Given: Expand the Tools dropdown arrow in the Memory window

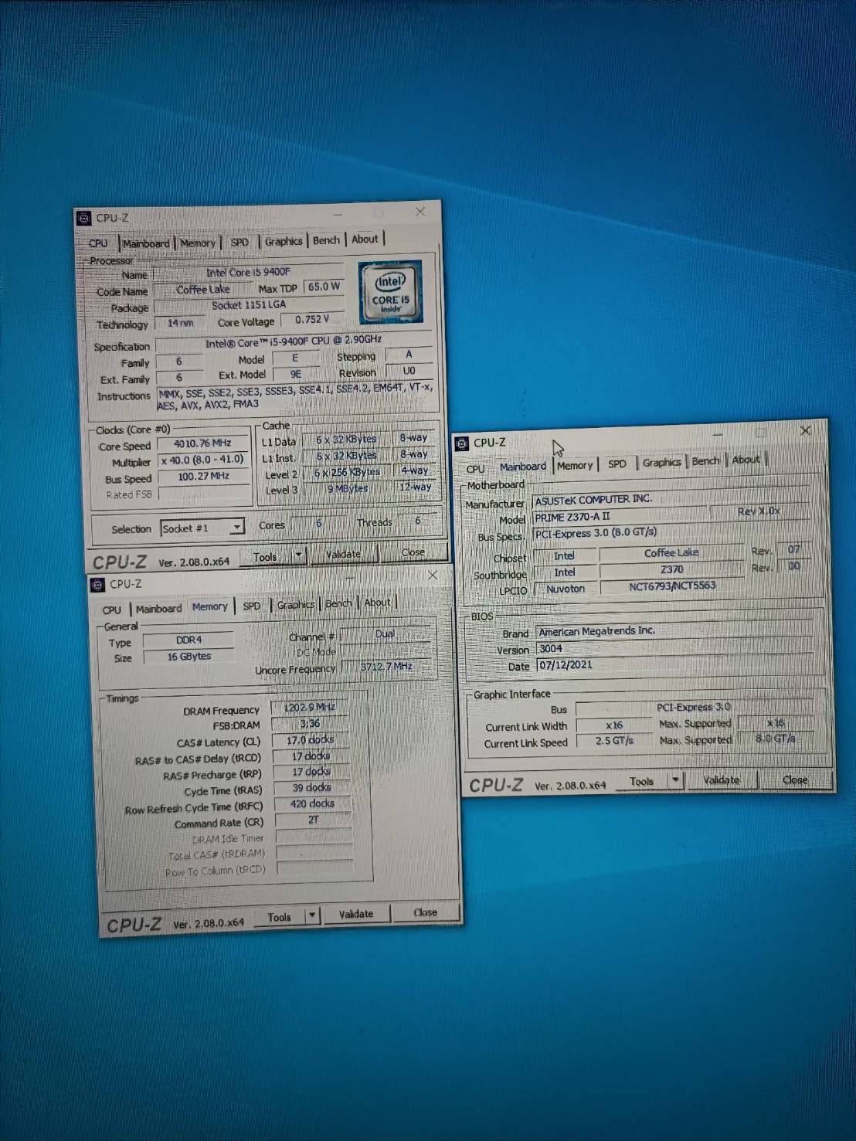Looking at the screenshot, I should (312, 915).
